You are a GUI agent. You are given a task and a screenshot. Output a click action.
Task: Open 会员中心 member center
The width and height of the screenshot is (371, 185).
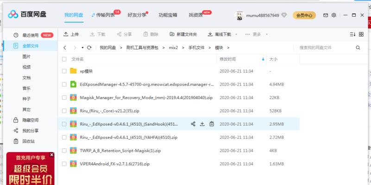click(304, 15)
